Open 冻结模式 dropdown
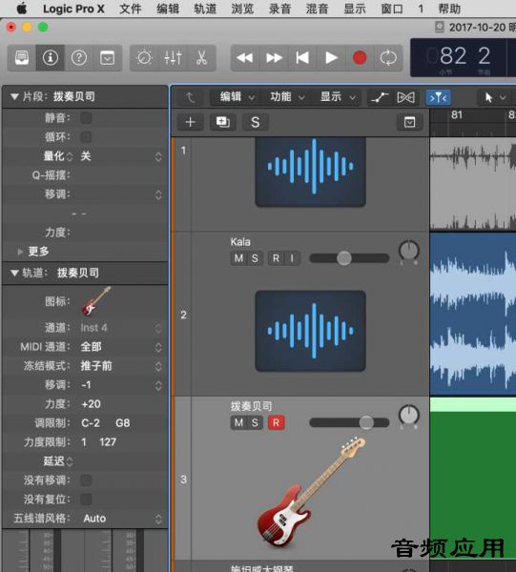The height and width of the screenshot is (572, 516). tap(121, 366)
